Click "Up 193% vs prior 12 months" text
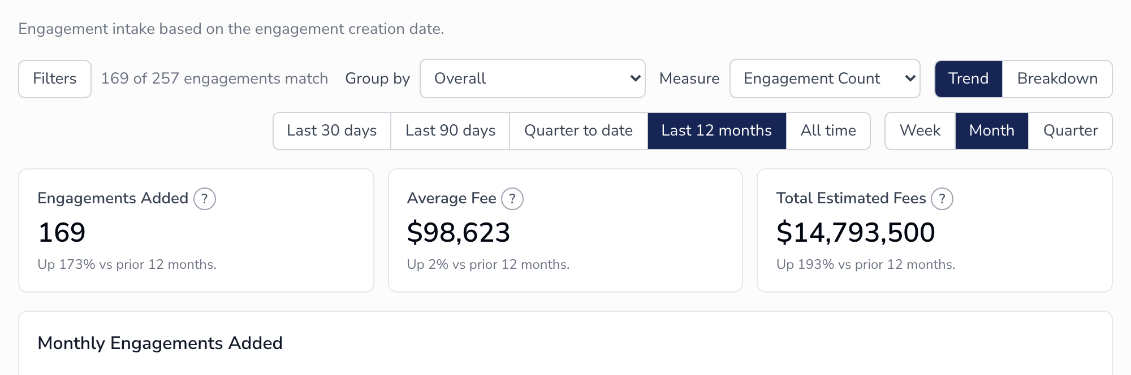1131x375 pixels. point(866,265)
